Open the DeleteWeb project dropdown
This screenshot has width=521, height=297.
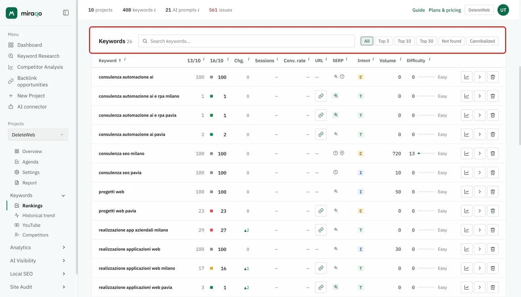[38, 135]
